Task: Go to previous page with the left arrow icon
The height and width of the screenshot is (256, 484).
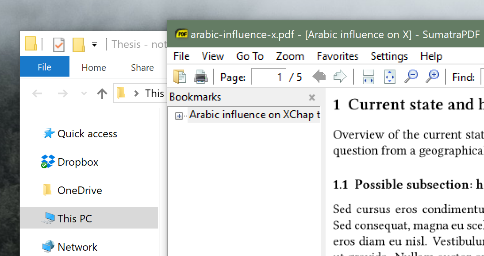Action: [318, 76]
